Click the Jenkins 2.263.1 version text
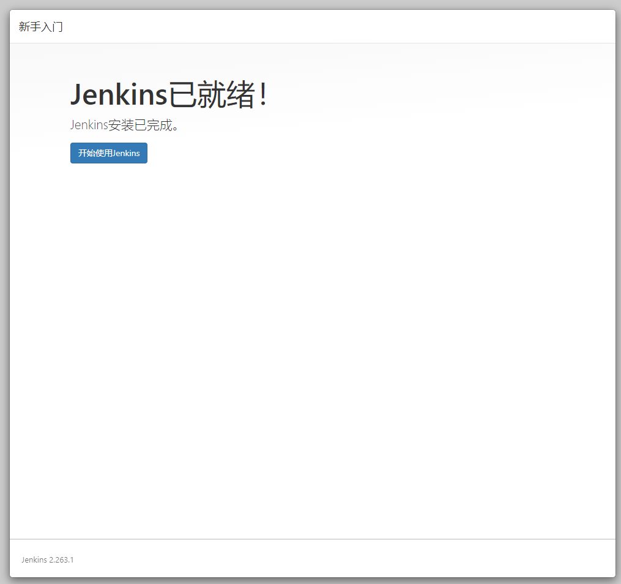 48,560
